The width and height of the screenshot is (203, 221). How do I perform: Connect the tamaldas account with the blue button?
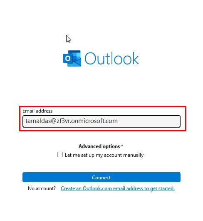101,177
